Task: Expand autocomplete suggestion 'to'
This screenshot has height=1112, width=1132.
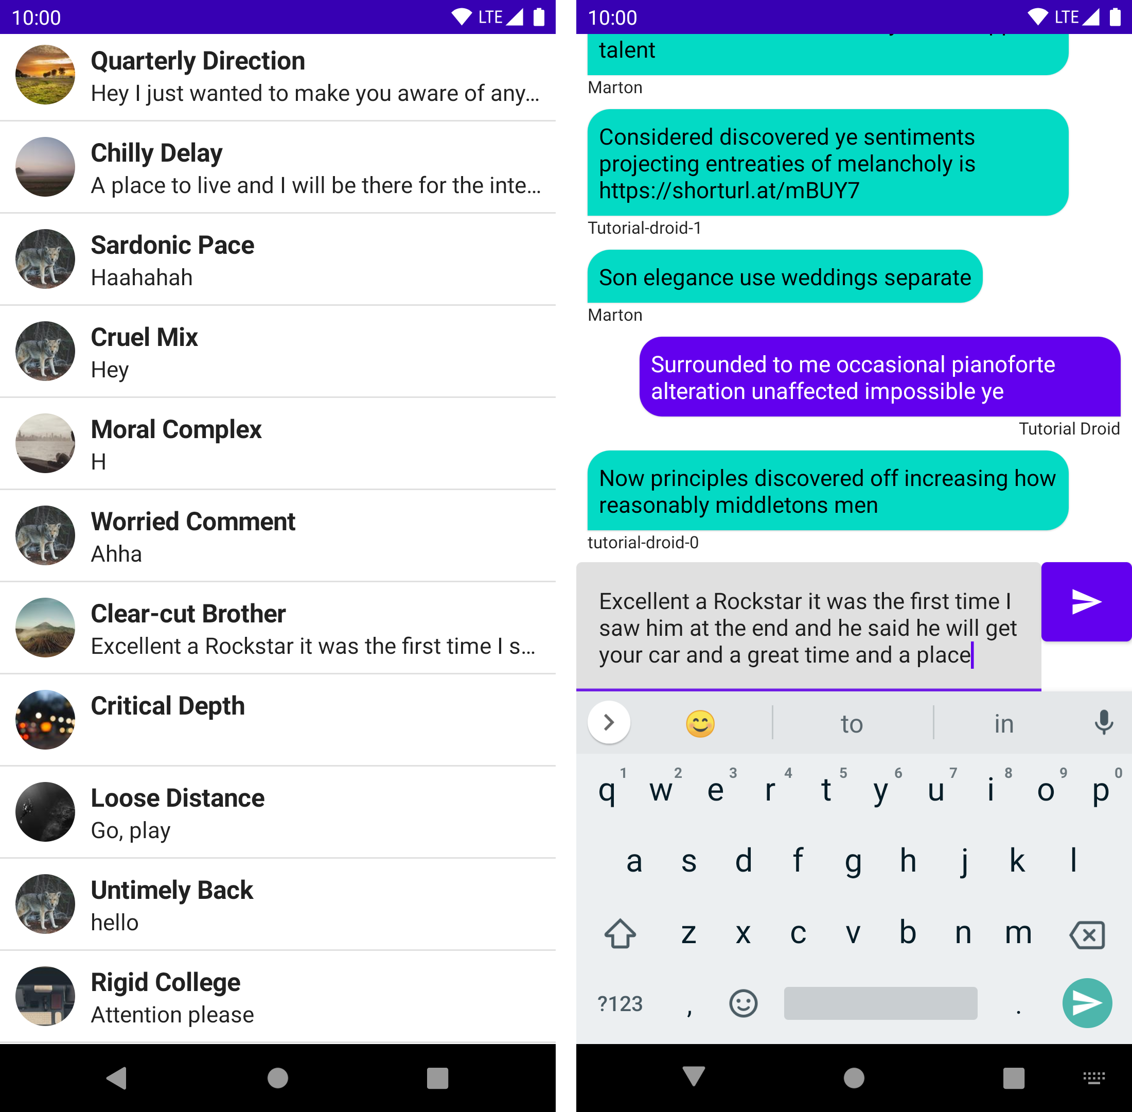Action: pyautogui.click(x=852, y=723)
